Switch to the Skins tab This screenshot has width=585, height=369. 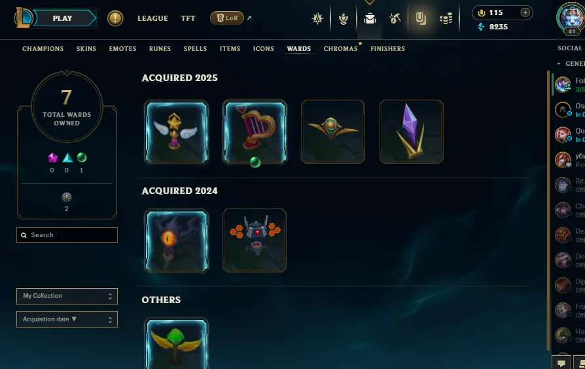coord(86,49)
